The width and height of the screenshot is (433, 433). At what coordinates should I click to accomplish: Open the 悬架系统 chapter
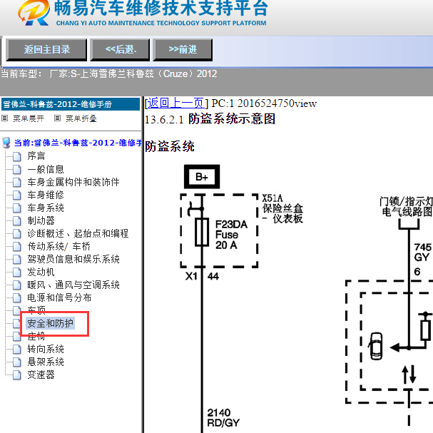pyautogui.click(x=46, y=362)
